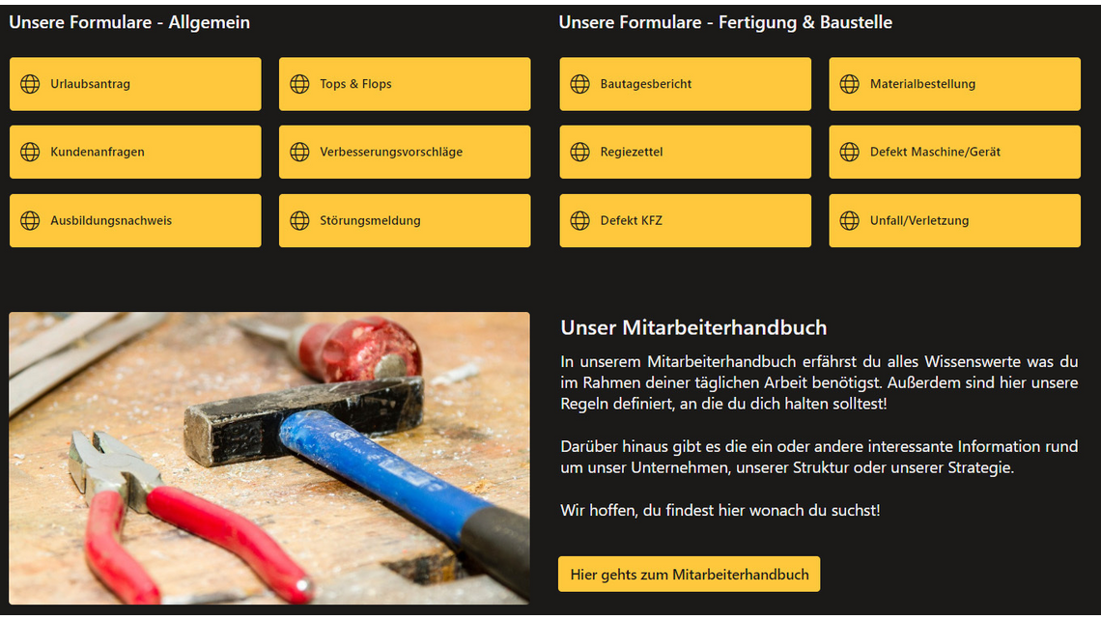Open the Tops & Flops form
Image resolution: width=1101 pixels, height=620 pixels.
click(405, 84)
